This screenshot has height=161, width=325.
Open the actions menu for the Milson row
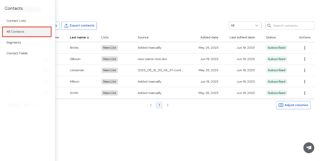tap(305, 82)
